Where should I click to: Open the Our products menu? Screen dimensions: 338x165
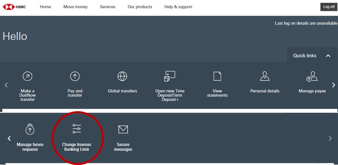(139, 7)
